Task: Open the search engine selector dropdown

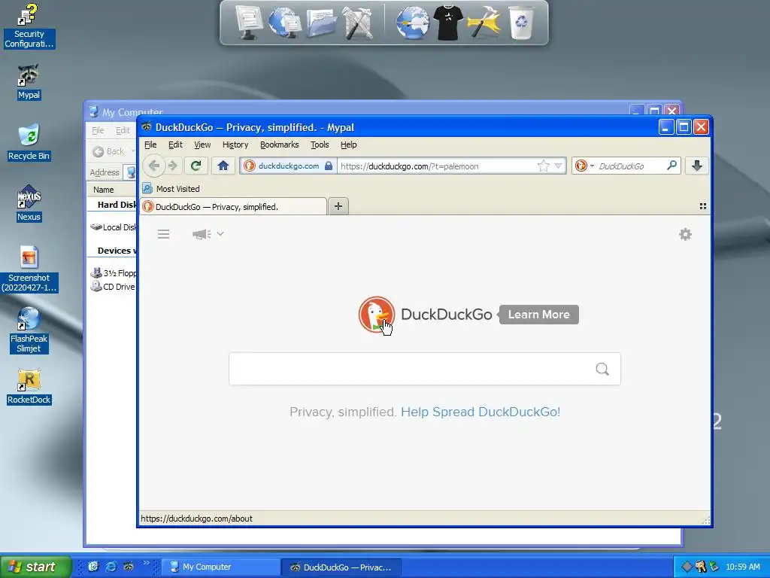Action: pyautogui.click(x=592, y=166)
